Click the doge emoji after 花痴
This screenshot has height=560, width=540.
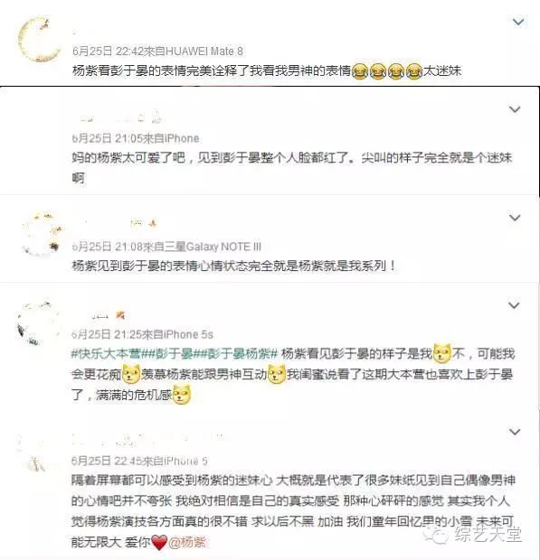[x=131, y=374]
